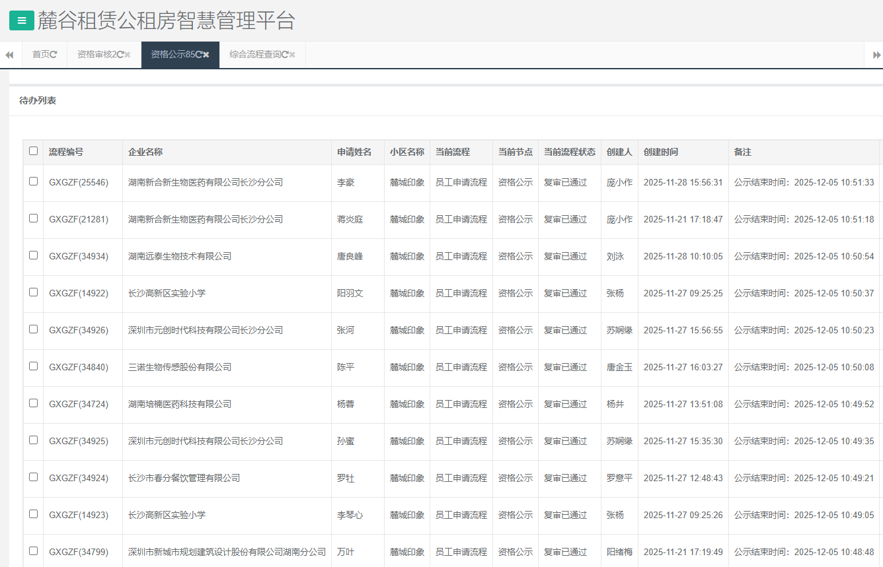
Task: Go to the 资格审核2 tab
Action: coord(96,55)
